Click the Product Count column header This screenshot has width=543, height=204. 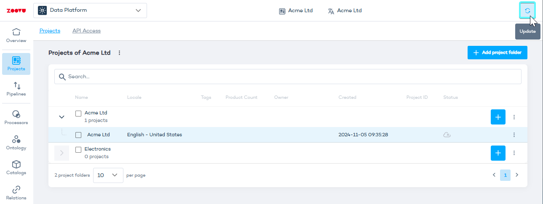point(241,97)
